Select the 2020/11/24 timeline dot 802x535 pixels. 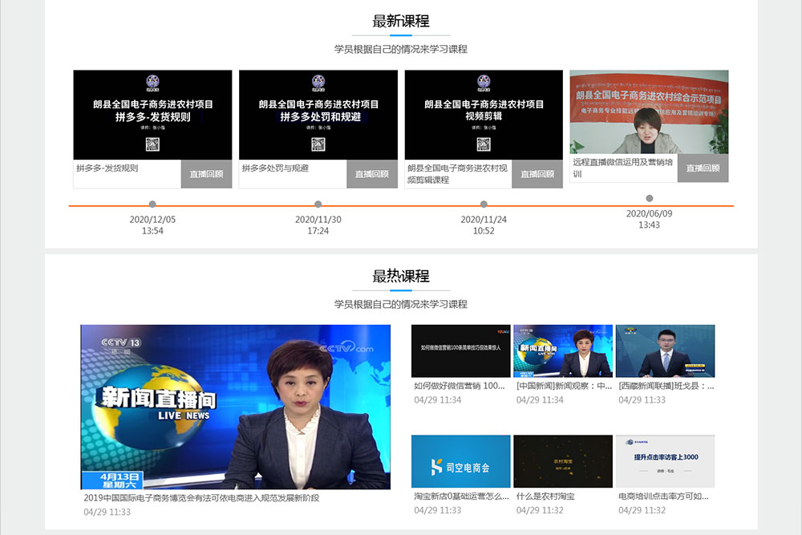(x=484, y=205)
